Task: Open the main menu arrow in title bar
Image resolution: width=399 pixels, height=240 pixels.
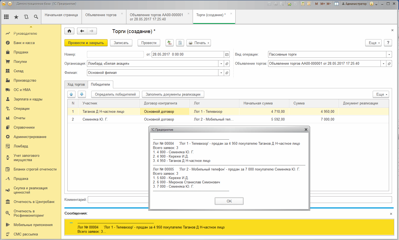Action: [10, 4]
